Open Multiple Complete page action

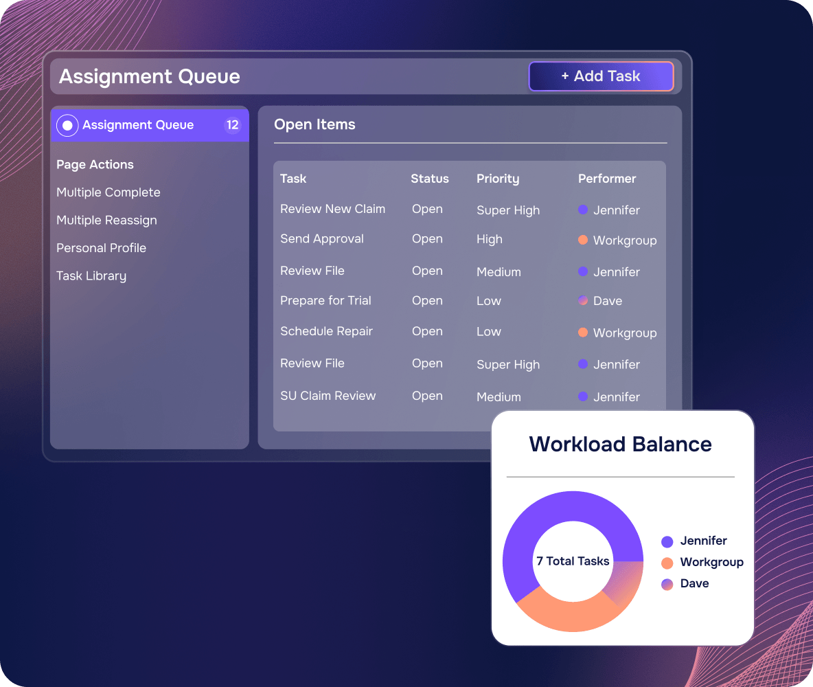(x=108, y=192)
